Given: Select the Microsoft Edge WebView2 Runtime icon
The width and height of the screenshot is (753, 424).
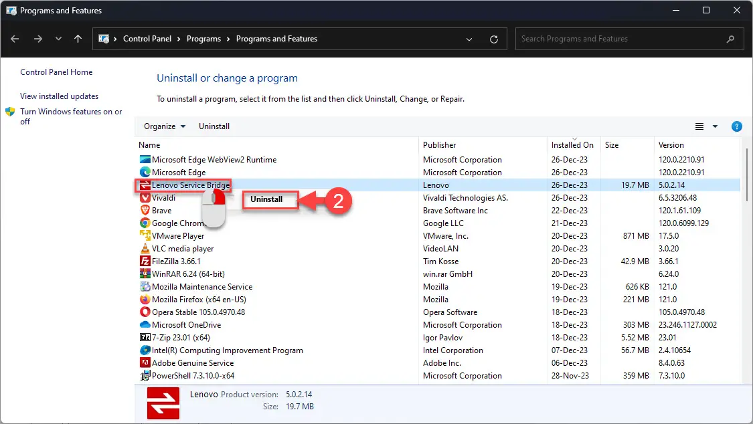Looking at the screenshot, I should (145, 159).
